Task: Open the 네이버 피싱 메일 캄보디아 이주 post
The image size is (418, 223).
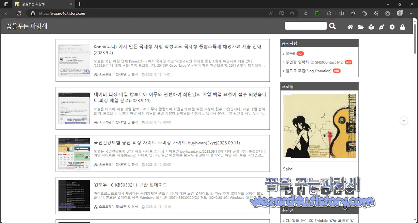Action: coord(180,97)
